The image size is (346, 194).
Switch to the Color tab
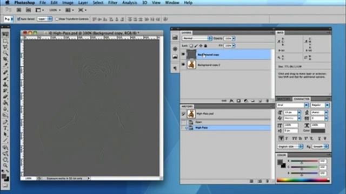coord(281,155)
